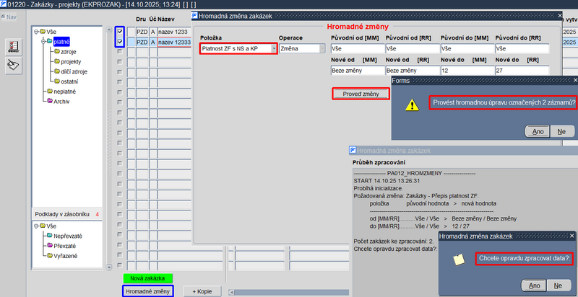Select neplatné tree item
Viewport: 578px width, 297px height.
click(x=65, y=92)
